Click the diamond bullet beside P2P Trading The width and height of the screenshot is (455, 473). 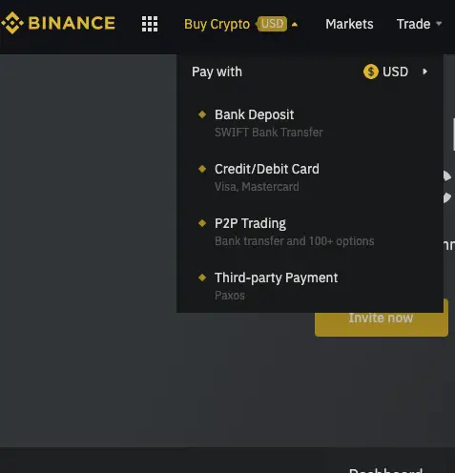pos(202,223)
